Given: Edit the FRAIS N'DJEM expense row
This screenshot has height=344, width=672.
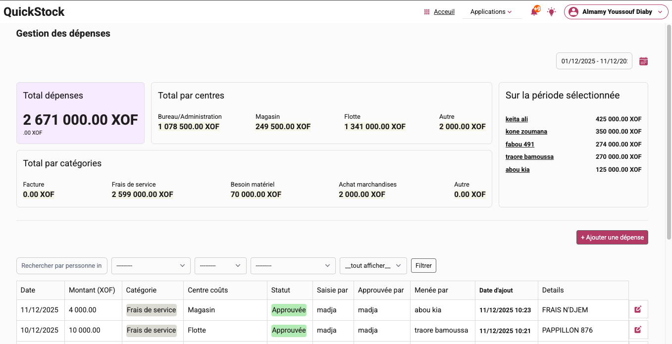Looking at the screenshot, I should pos(638,309).
